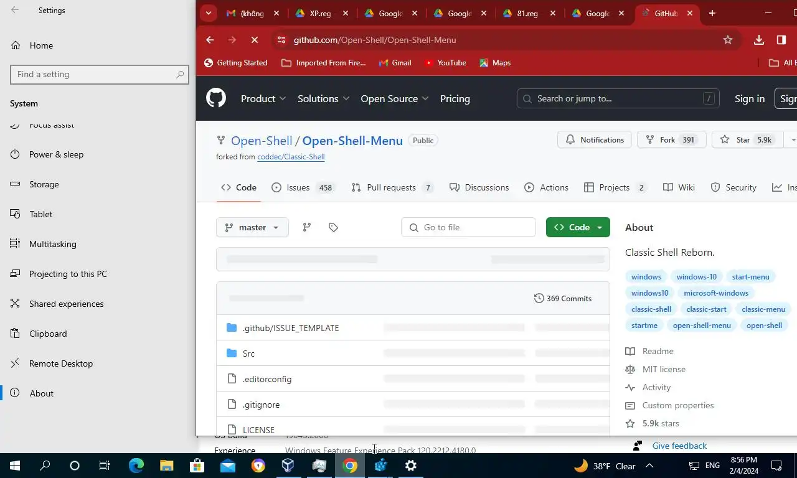This screenshot has width=797, height=478.
Task: Open notification center icon
Action: point(776,466)
